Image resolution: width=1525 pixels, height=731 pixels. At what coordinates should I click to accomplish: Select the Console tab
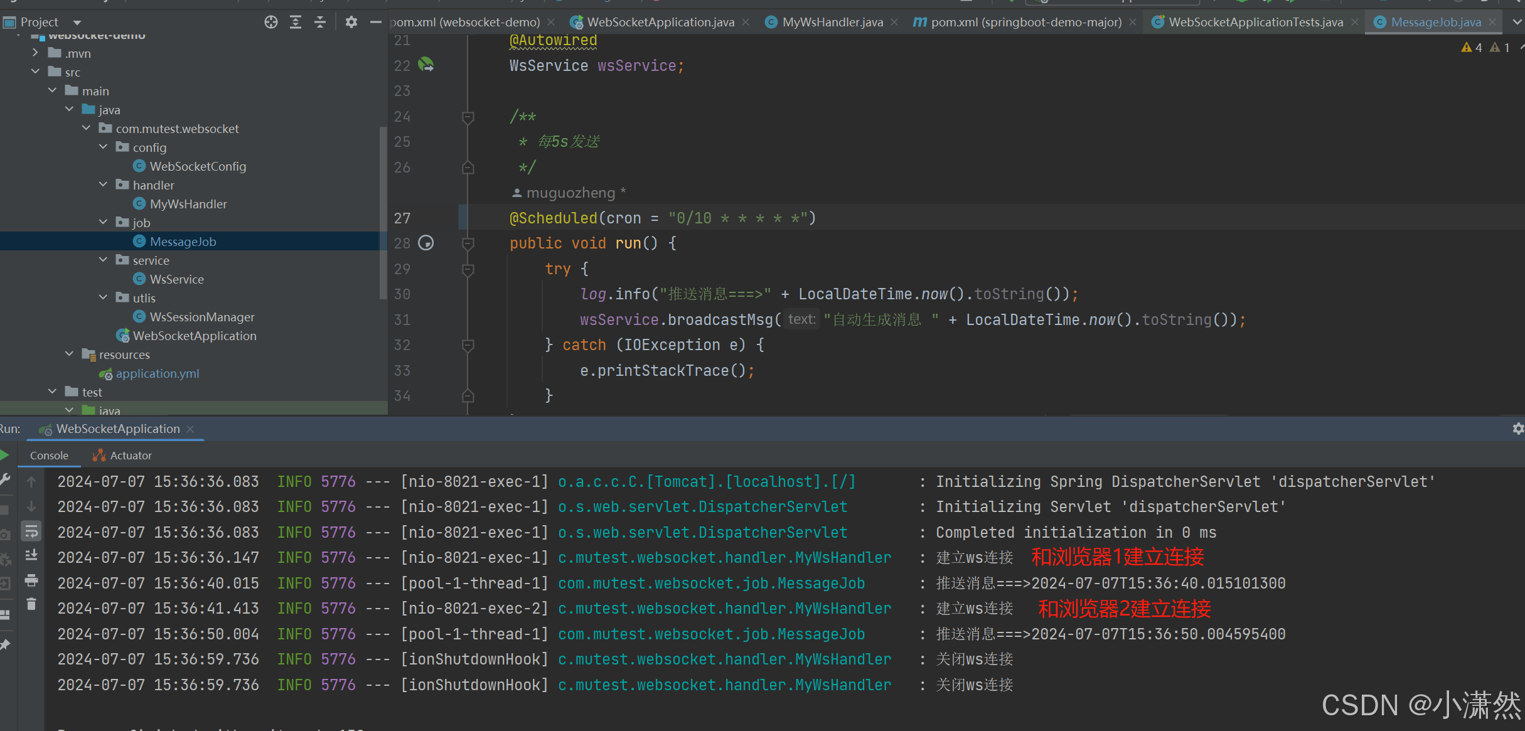click(49, 456)
